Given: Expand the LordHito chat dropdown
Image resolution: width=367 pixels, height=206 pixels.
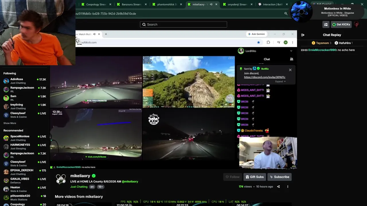Looking at the screenshot, I should pos(291,51).
